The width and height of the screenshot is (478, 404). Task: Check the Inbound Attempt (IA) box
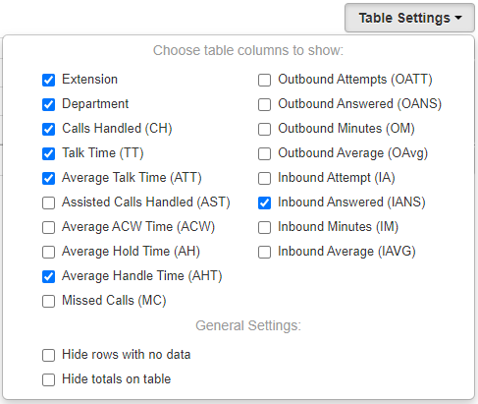coord(264,178)
